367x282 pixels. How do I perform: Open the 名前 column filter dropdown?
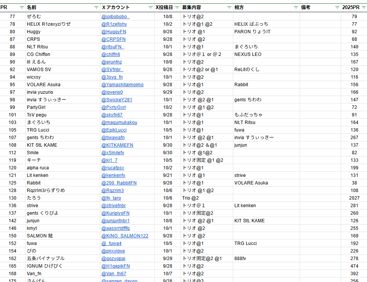point(96,8)
